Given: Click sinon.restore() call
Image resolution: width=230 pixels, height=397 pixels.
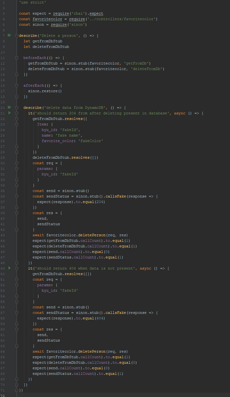Looking at the screenshot, I should [x=45, y=91].
